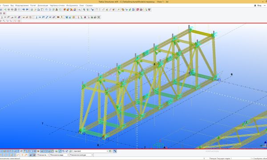
Task: Select Create concrete polybeam tool
Action: (x=8, y=17)
